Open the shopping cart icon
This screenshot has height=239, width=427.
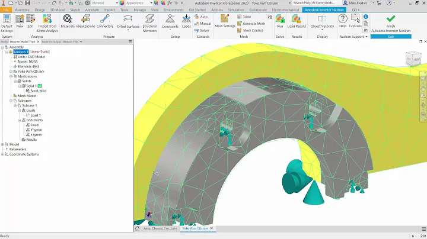tap(379, 3)
